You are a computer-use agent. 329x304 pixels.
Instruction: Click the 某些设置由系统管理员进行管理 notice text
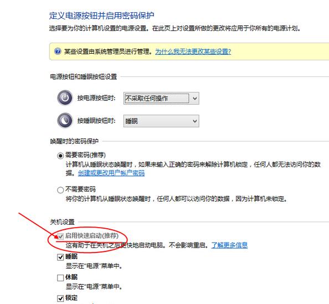(108, 51)
